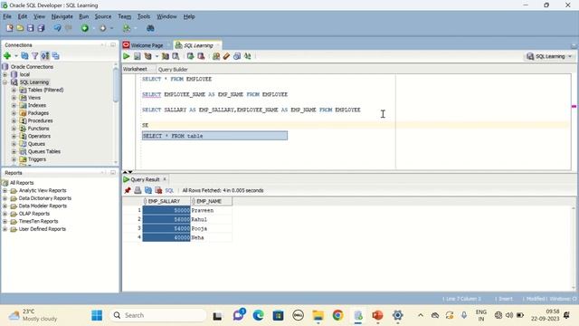Click the printer icon in Query Result toolbar

pos(138,190)
